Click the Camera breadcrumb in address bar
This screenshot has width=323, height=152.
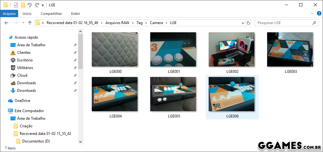[x=156, y=23]
